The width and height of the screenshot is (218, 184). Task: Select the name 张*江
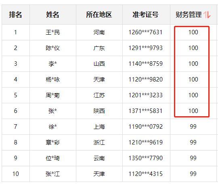tap(53, 174)
